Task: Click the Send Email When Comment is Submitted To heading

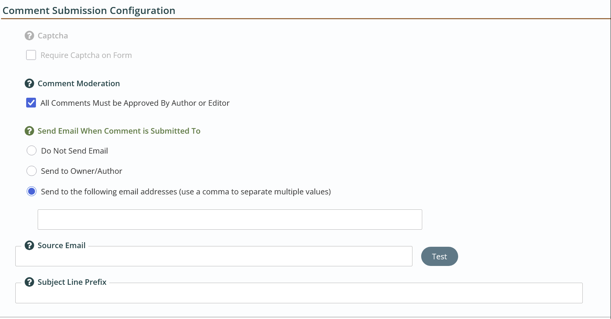Action: pyautogui.click(x=119, y=131)
